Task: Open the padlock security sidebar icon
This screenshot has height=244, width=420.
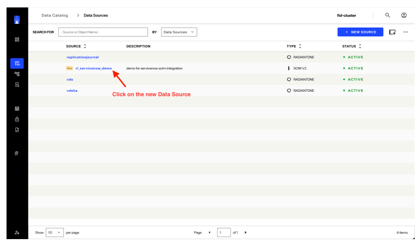Action: click(17, 119)
